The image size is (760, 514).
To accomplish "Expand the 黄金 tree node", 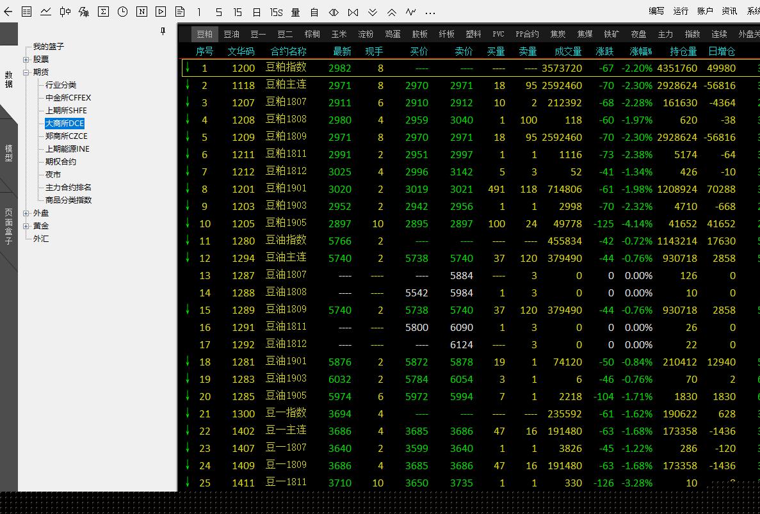I will coord(26,226).
